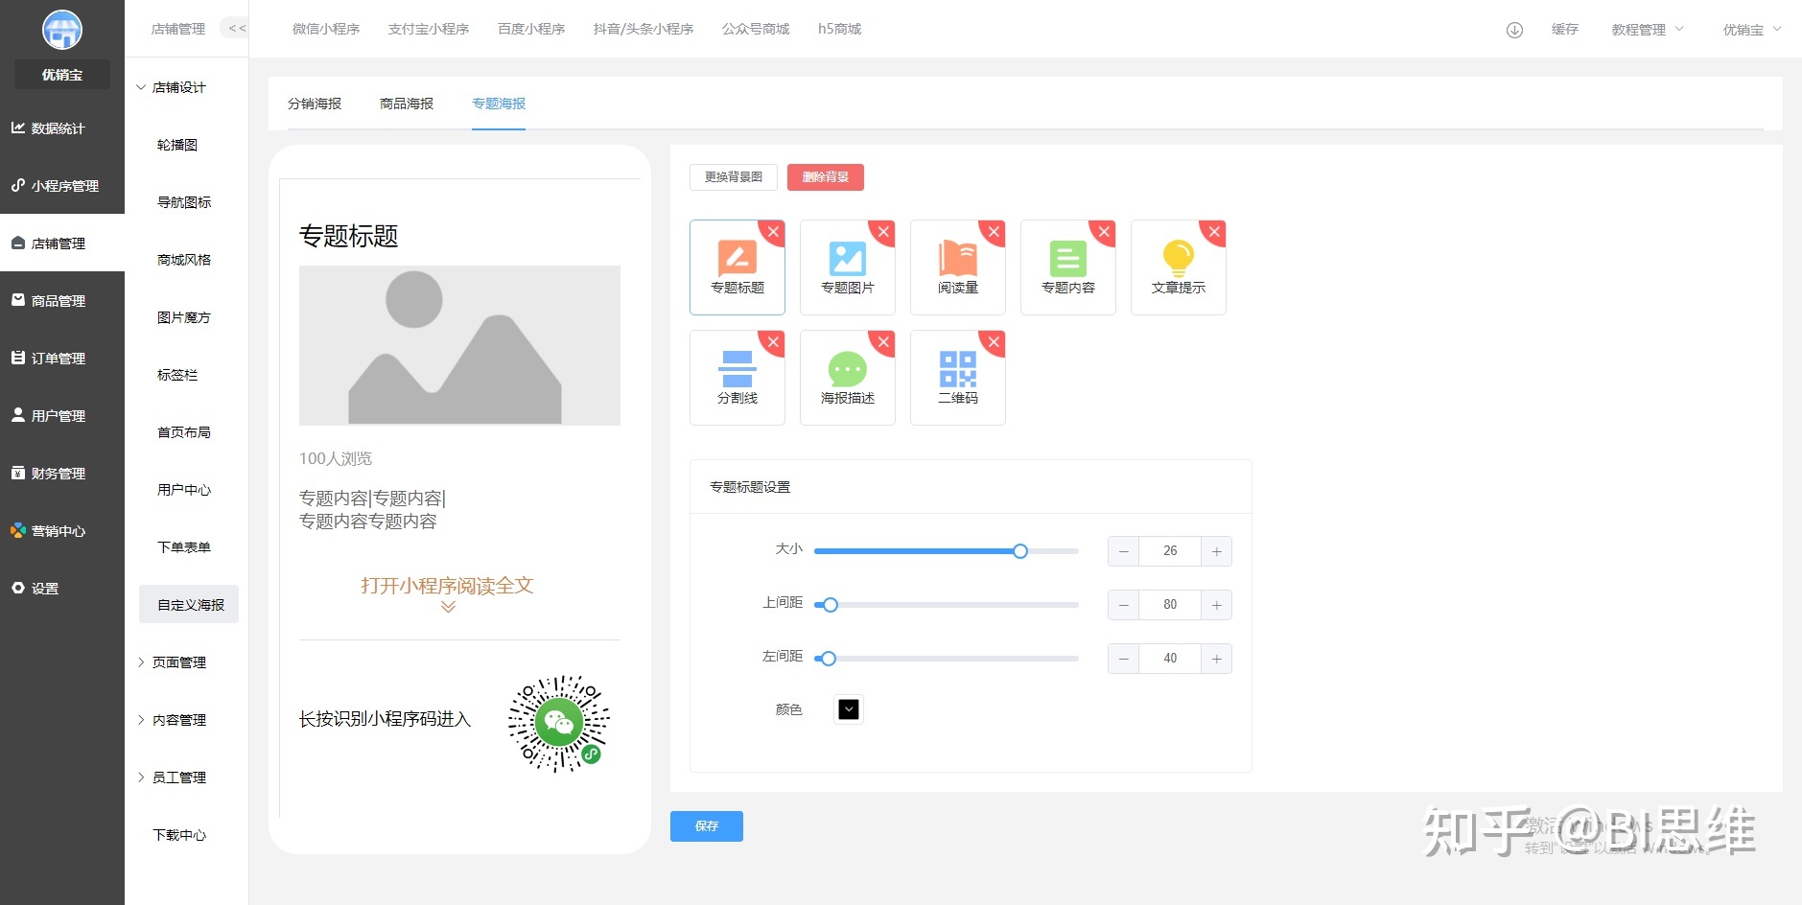Screen dimensions: 1802x905
Task: Select the 分割线 divider component
Action: click(737, 369)
